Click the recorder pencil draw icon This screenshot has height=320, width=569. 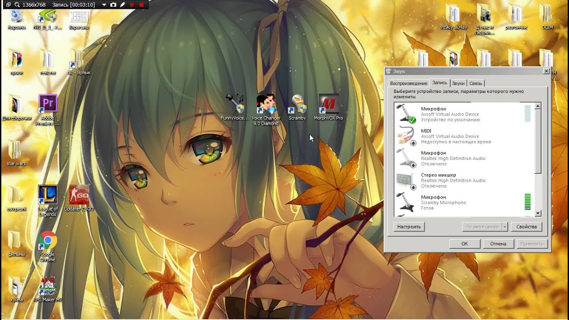click(x=122, y=4)
